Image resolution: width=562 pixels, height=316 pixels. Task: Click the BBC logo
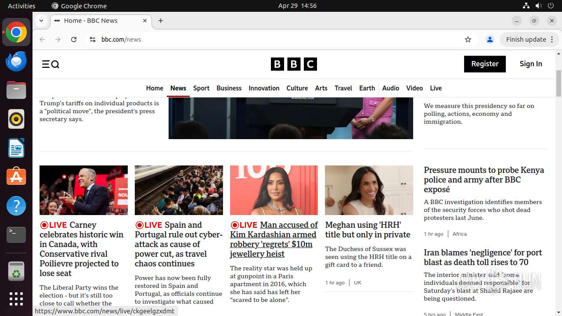[x=294, y=64]
